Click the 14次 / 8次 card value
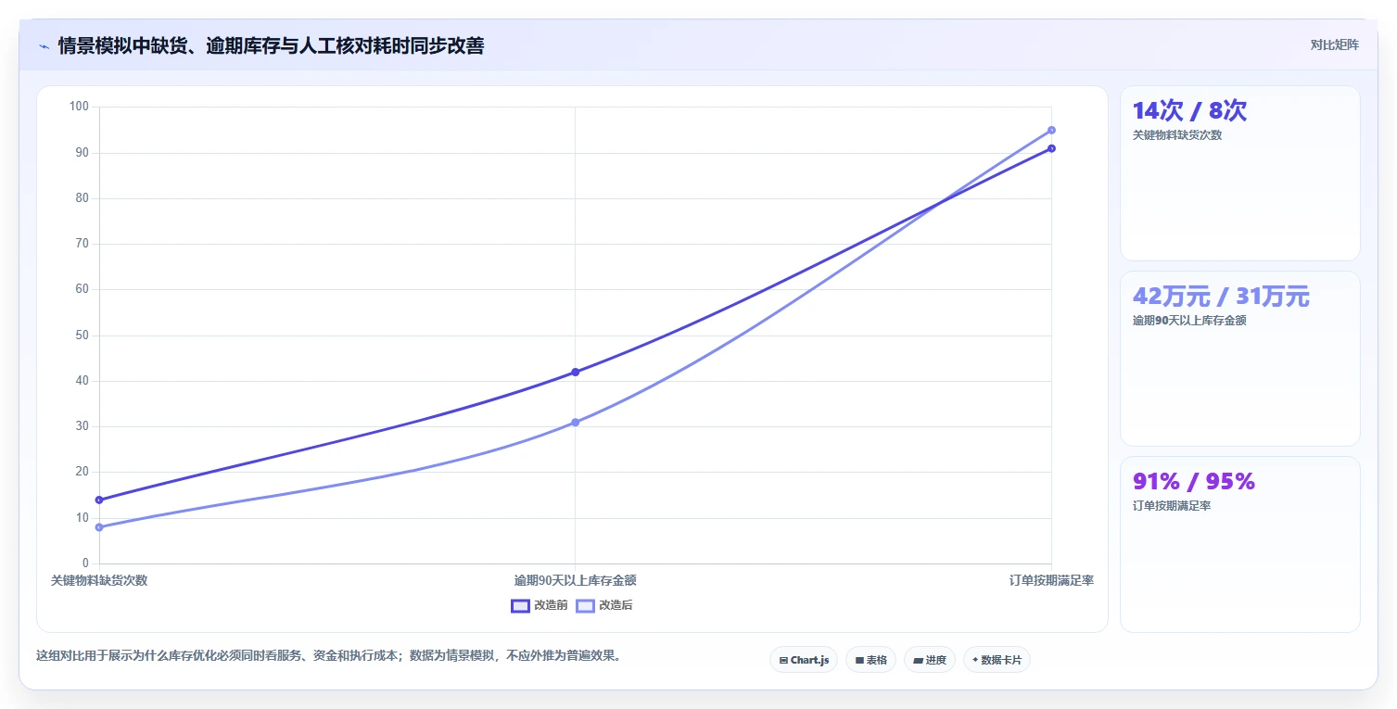The width and height of the screenshot is (1397, 709). click(1189, 111)
